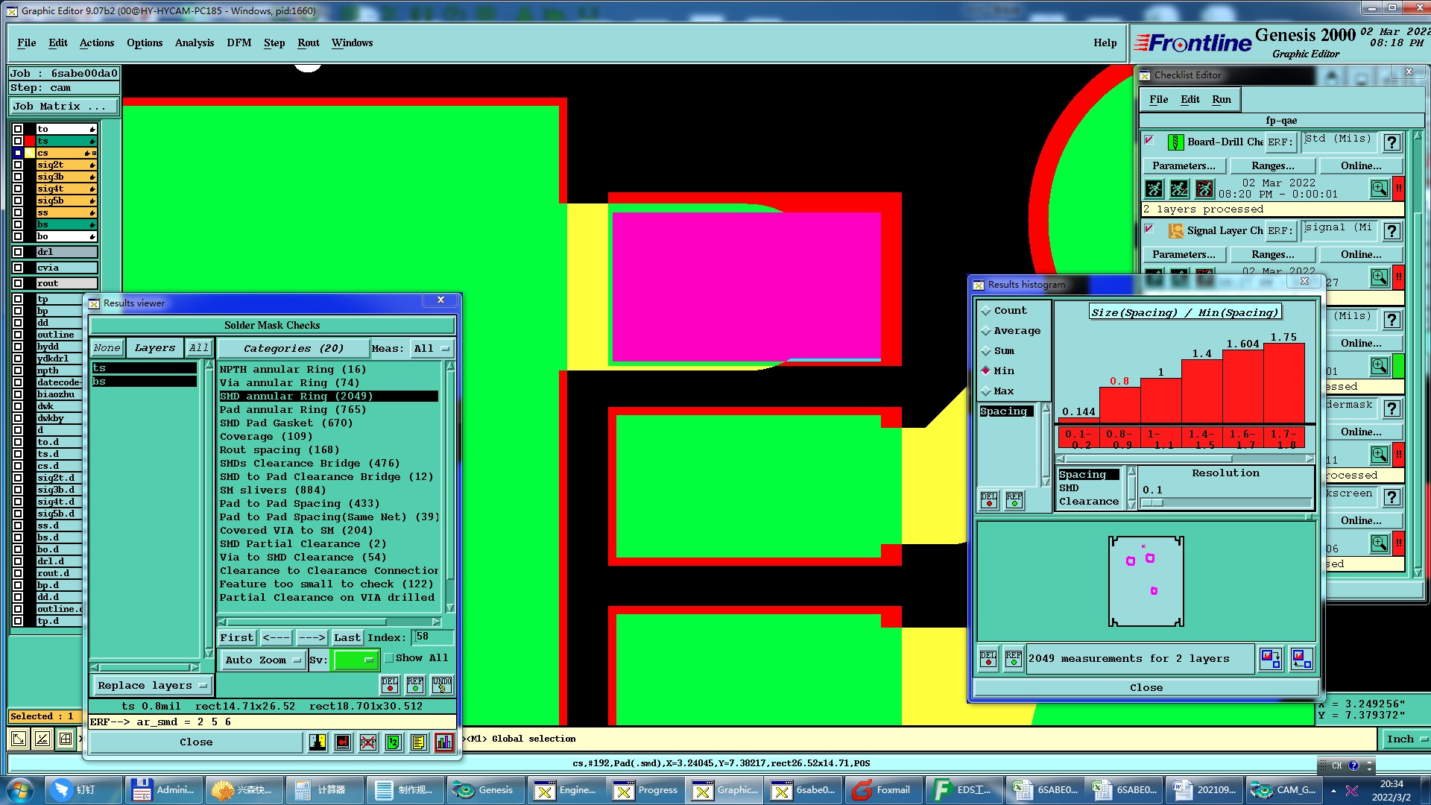The image size is (1431, 805).
Task: Toggle the Show All checkbox
Action: [x=388, y=658]
